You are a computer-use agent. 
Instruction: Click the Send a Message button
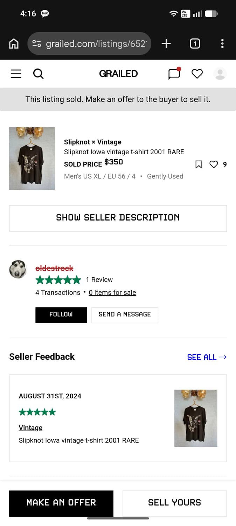125,315
